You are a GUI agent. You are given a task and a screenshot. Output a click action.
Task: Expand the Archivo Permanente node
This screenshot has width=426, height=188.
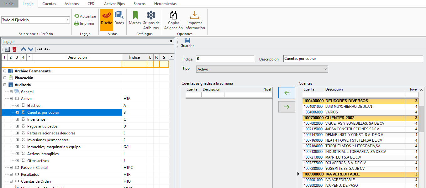pos(5,71)
